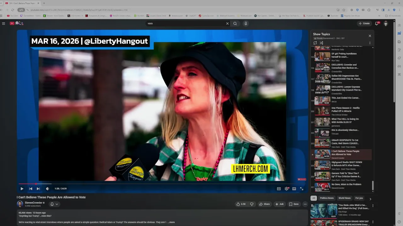403x226 pixels.
Task: Open YouTube notifications bell
Action: [377, 24]
